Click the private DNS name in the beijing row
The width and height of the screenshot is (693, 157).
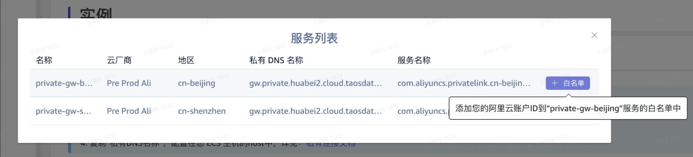point(315,83)
